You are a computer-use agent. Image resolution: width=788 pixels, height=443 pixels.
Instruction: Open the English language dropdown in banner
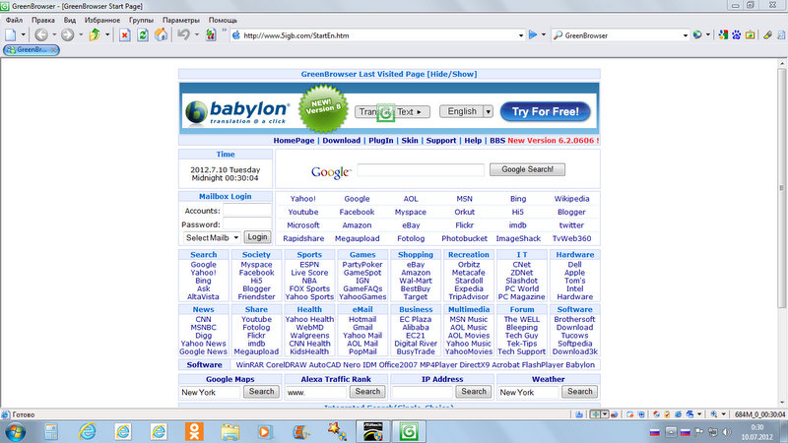click(488, 111)
